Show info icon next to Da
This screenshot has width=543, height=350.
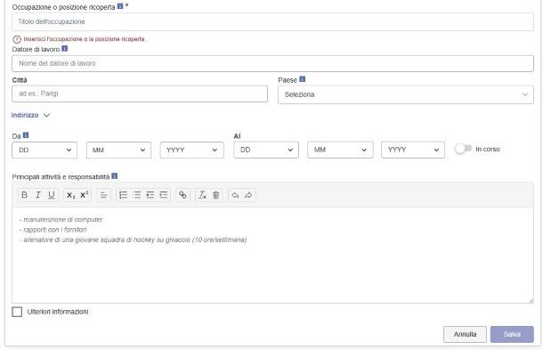click(26, 135)
